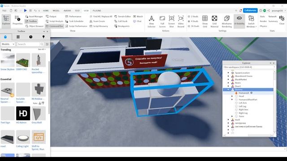The image size is (287, 161).
Task: Select the Snow Skybox thumbnail
Action: pos(8,60)
